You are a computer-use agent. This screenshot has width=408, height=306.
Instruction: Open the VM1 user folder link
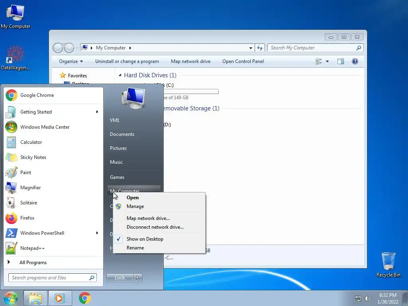click(114, 120)
